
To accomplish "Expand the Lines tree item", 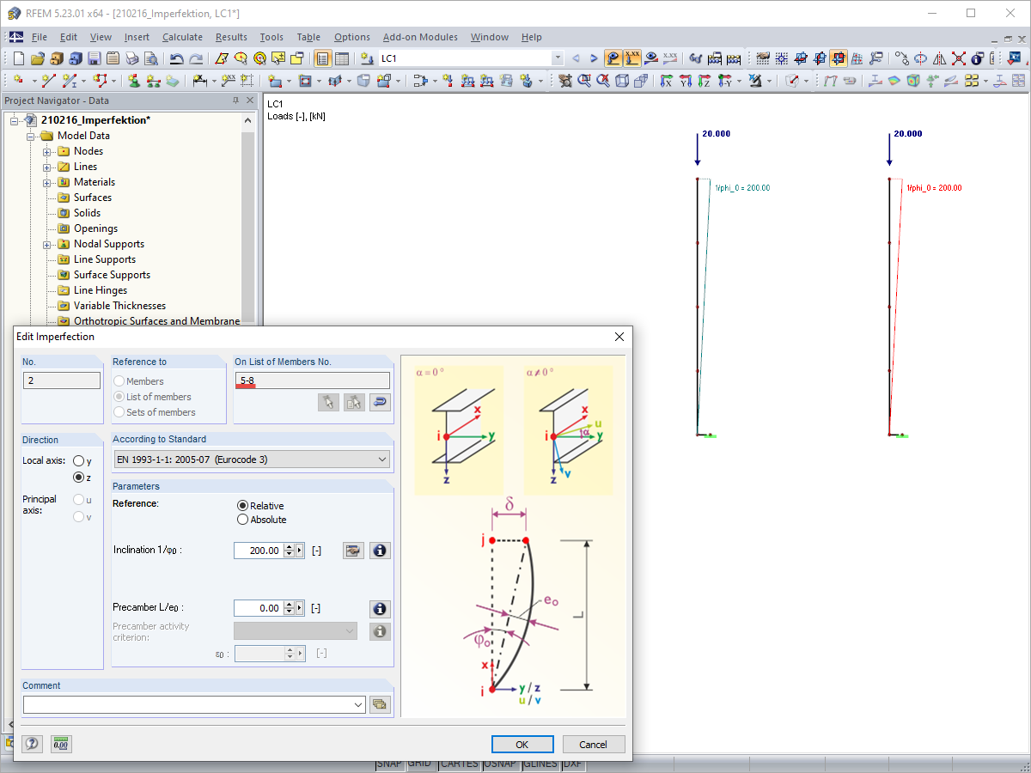I will pyautogui.click(x=48, y=167).
